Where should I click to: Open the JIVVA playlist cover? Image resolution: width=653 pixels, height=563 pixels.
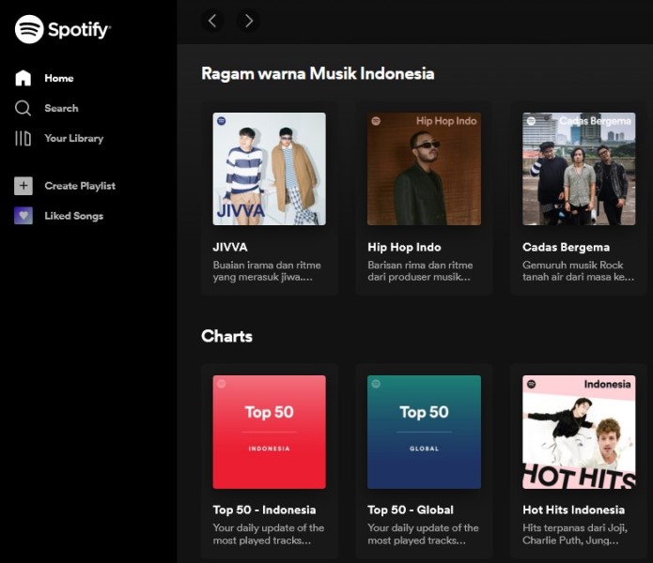pos(270,169)
